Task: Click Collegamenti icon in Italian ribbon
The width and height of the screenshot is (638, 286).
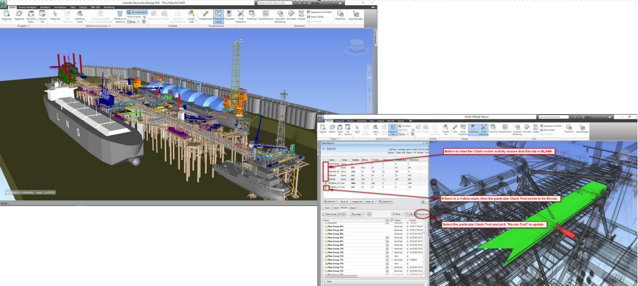Action: (205, 15)
